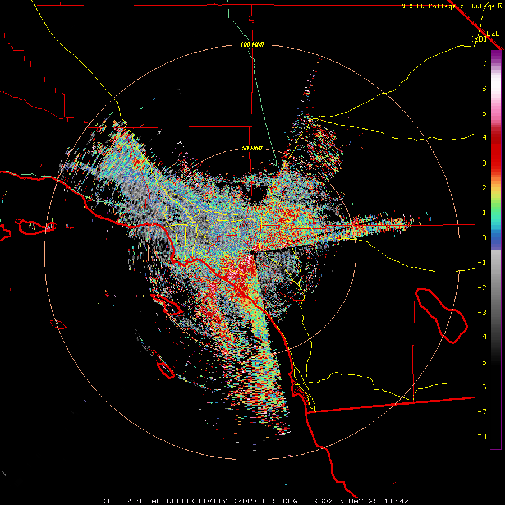Click the 5 value on color scale
Viewport: 505px width, 505px height.
coord(484,113)
